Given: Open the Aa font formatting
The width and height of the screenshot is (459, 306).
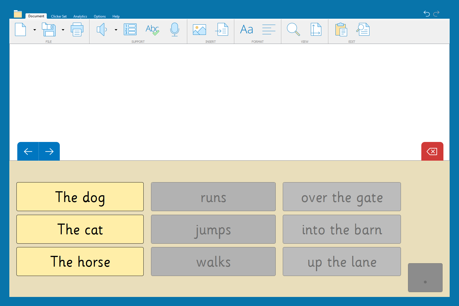Looking at the screenshot, I should (246, 30).
